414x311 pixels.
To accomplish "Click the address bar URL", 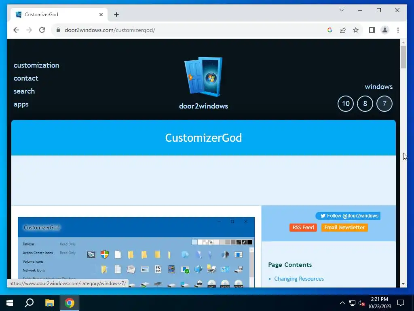I will tap(110, 30).
